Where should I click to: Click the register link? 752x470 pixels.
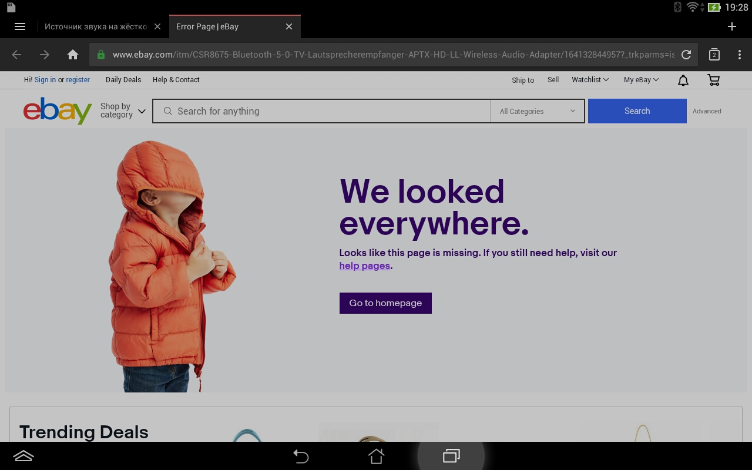coord(78,80)
